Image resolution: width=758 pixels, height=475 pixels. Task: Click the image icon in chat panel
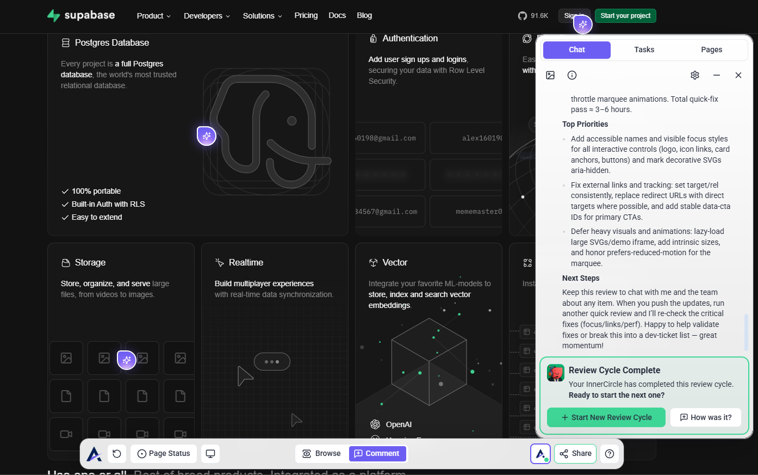pyautogui.click(x=550, y=75)
